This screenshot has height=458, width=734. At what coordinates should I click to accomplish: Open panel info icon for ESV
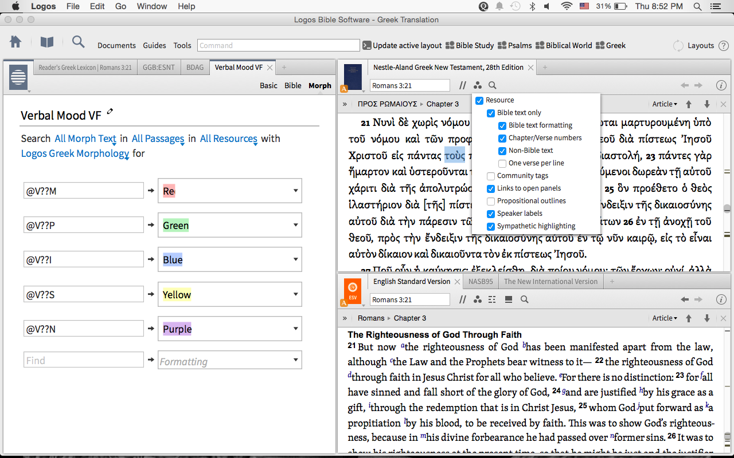(721, 299)
